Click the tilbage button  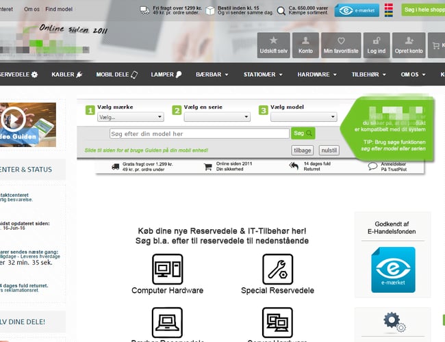(302, 150)
